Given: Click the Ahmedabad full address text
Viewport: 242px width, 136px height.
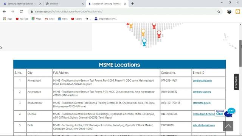Looking at the screenshot, I should tap(103, 82).
